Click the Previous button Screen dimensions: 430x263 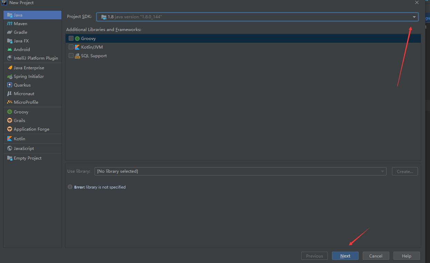pyautogui.click(x=314, y=256)
